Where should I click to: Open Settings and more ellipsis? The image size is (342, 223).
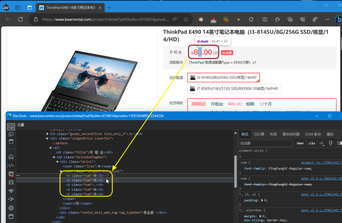coord(328,19)
